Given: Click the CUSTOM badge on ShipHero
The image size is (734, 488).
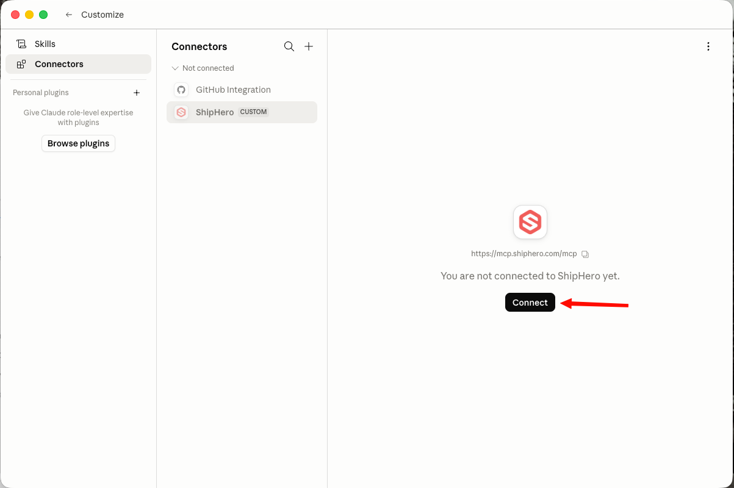Looking at the screenshot, I should tap(253, 112).
